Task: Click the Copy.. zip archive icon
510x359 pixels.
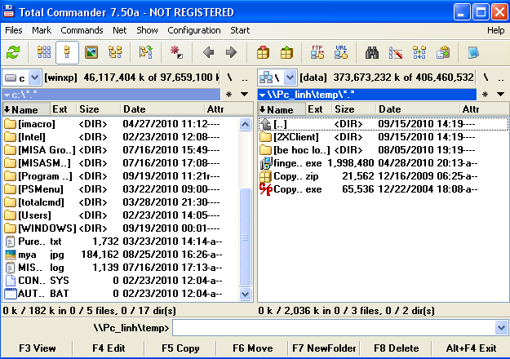Action: 266,176
